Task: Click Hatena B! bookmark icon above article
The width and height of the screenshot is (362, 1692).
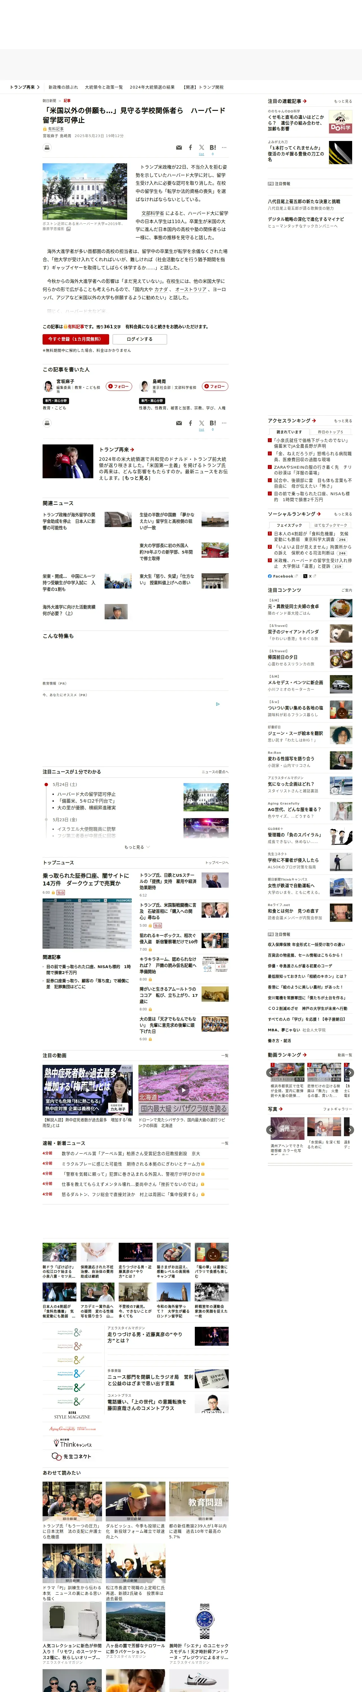Action: tap(213, 147)
